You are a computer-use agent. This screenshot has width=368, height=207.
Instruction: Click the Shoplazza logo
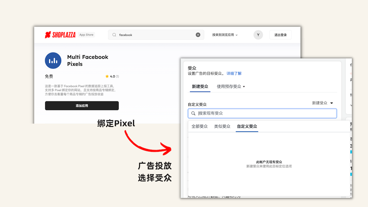pyautogui.click(x=60, y=35)
